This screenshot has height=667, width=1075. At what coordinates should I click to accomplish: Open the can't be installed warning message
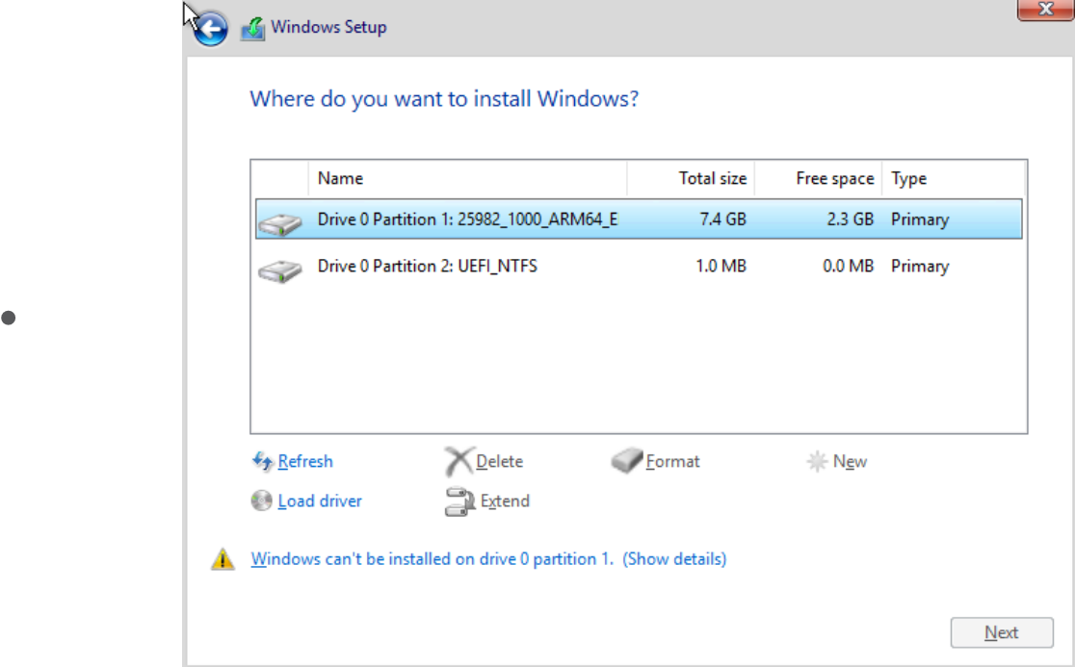coord(432,559)
